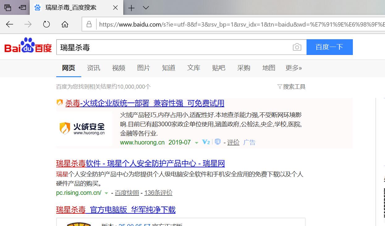
Task: Open 搜索工具 filter options
Action: [x=291, y=87]
